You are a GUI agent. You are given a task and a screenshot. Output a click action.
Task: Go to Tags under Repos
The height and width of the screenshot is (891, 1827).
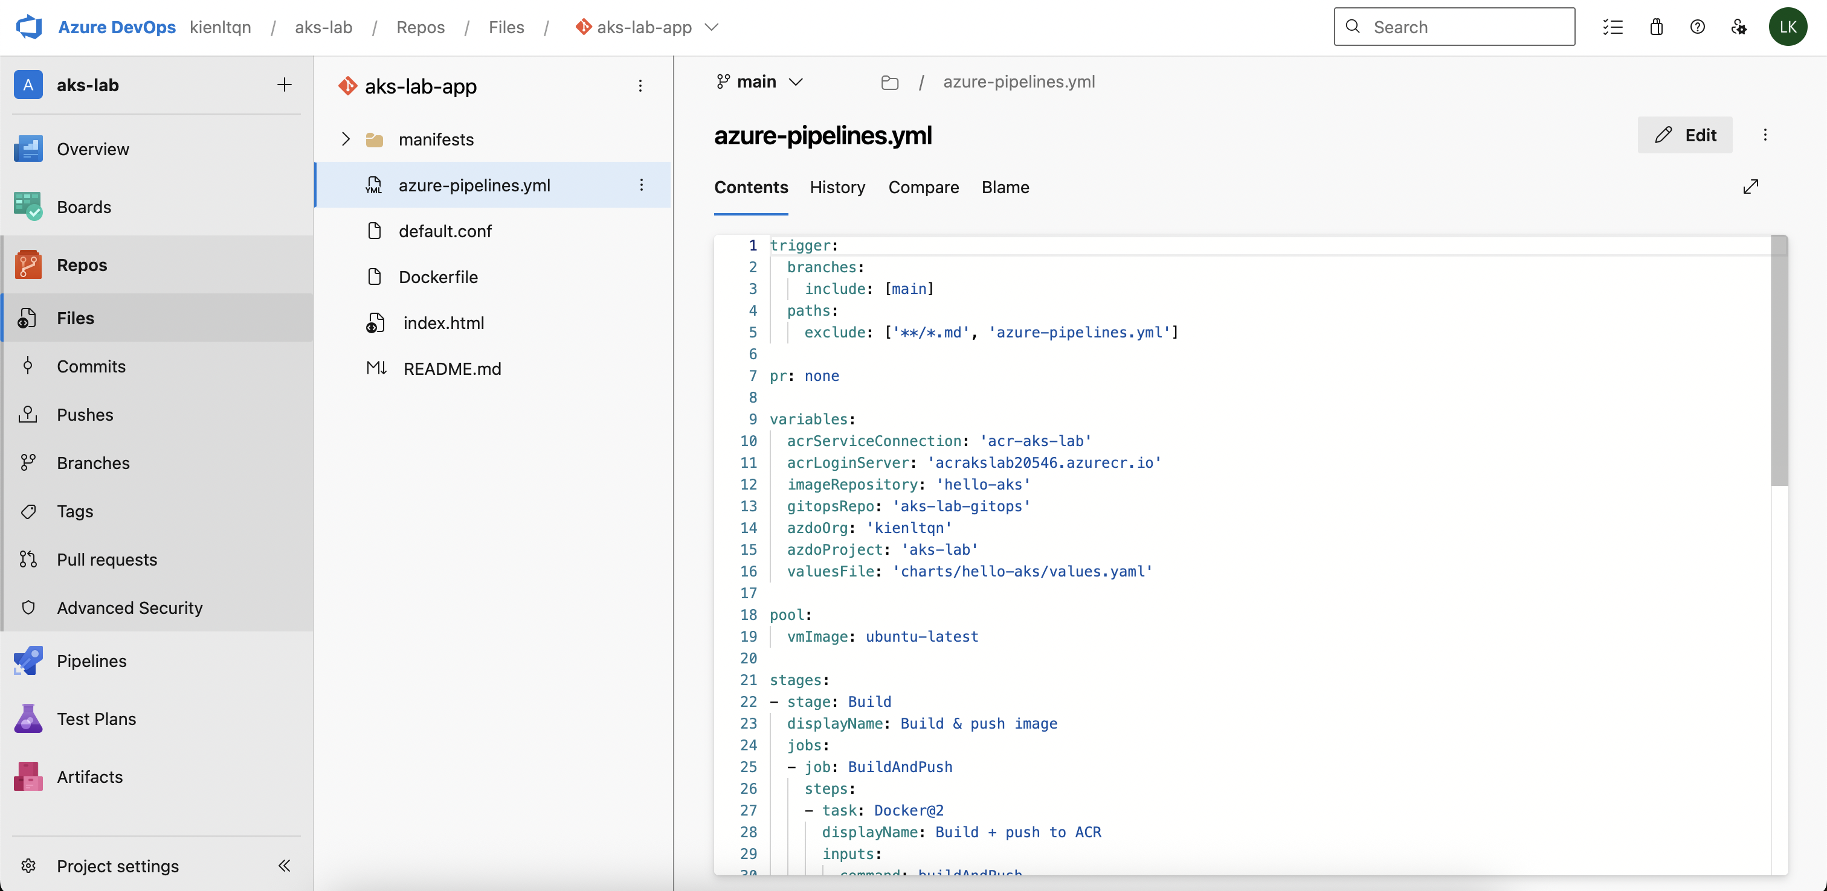156,511
